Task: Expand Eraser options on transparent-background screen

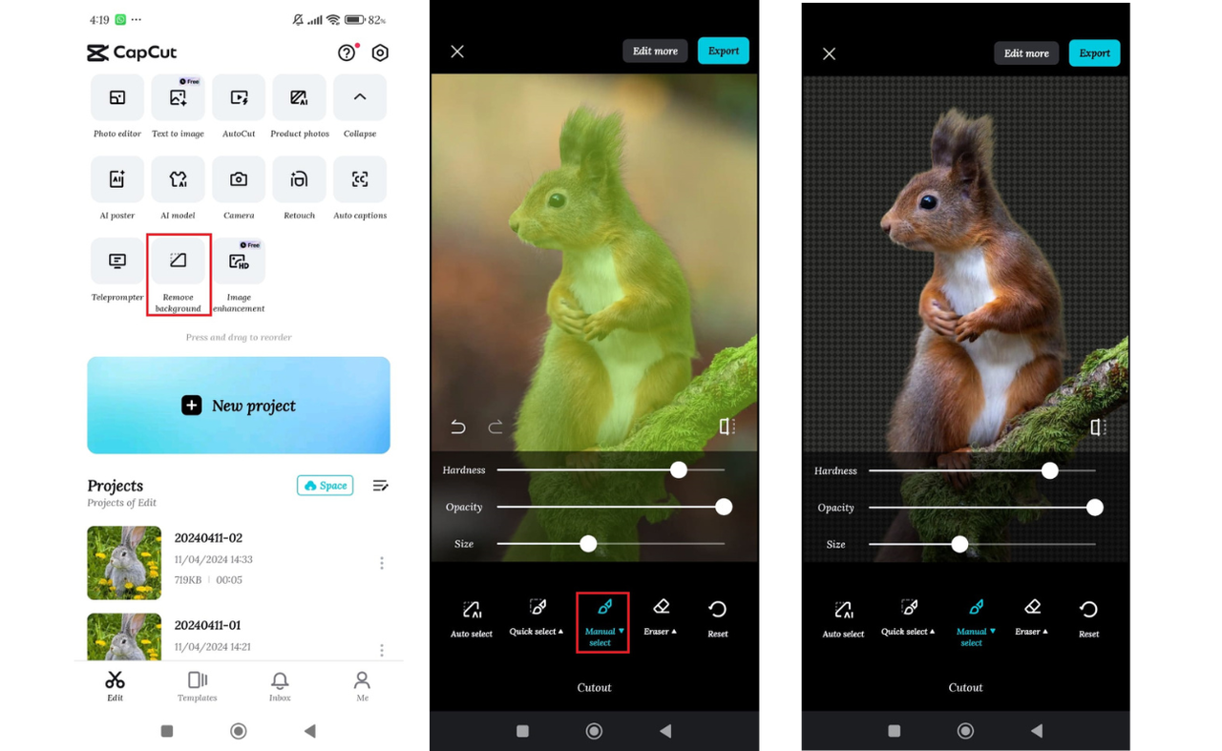Action: 1031,618
